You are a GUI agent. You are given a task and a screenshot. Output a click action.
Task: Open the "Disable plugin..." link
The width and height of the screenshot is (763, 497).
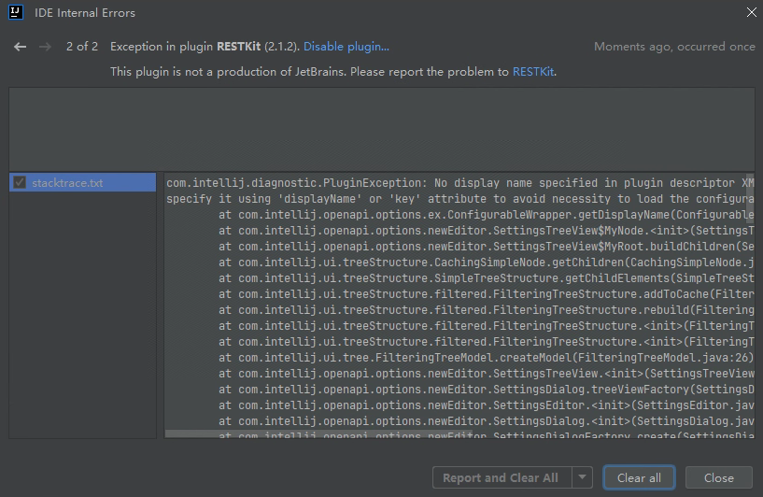coord(346,47)
